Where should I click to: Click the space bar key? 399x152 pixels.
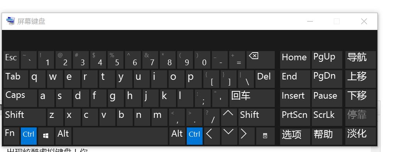tap(120, 136)
